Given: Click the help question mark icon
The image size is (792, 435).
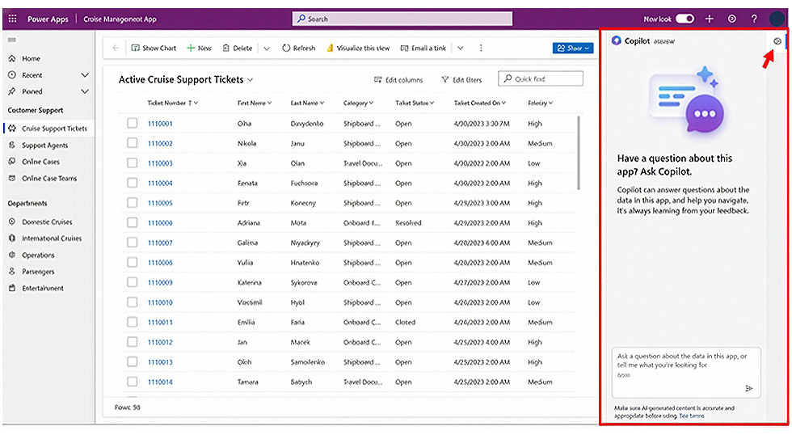Looking at the screenshot, I should pos(754,19).
